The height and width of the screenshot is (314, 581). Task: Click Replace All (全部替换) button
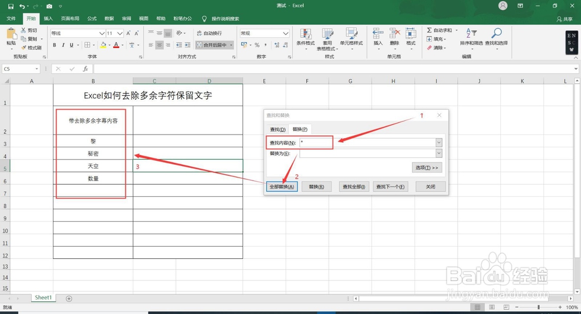282,187
